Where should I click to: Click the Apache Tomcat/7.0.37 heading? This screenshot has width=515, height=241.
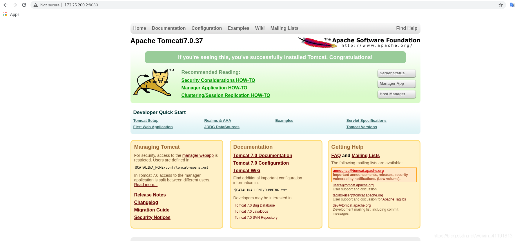[x=166, y=41]
